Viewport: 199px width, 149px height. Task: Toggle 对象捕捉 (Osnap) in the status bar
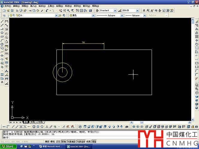point(71,142)
